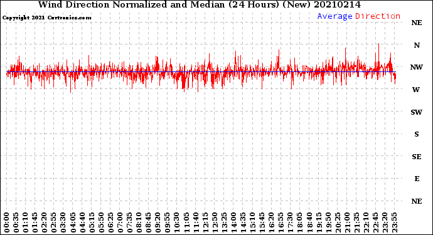The image size is (433, 235).
Task: Click the 14:35 time label
Action: [243, 222]
